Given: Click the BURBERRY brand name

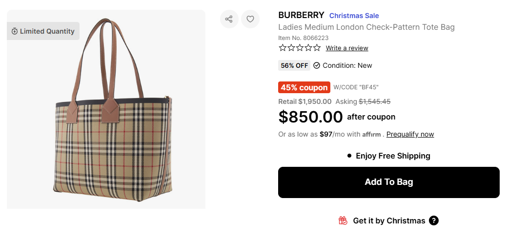Looking at the screenshot, I should pos(301,15).
